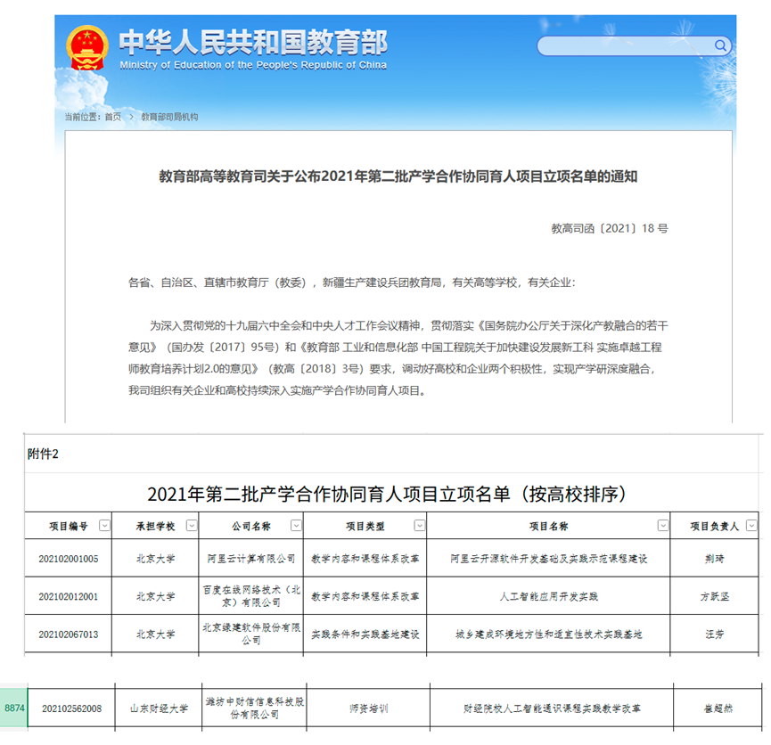The image size is (771, 745).
Task: Select cell 202102562008
Action: (x=72, y=708)
